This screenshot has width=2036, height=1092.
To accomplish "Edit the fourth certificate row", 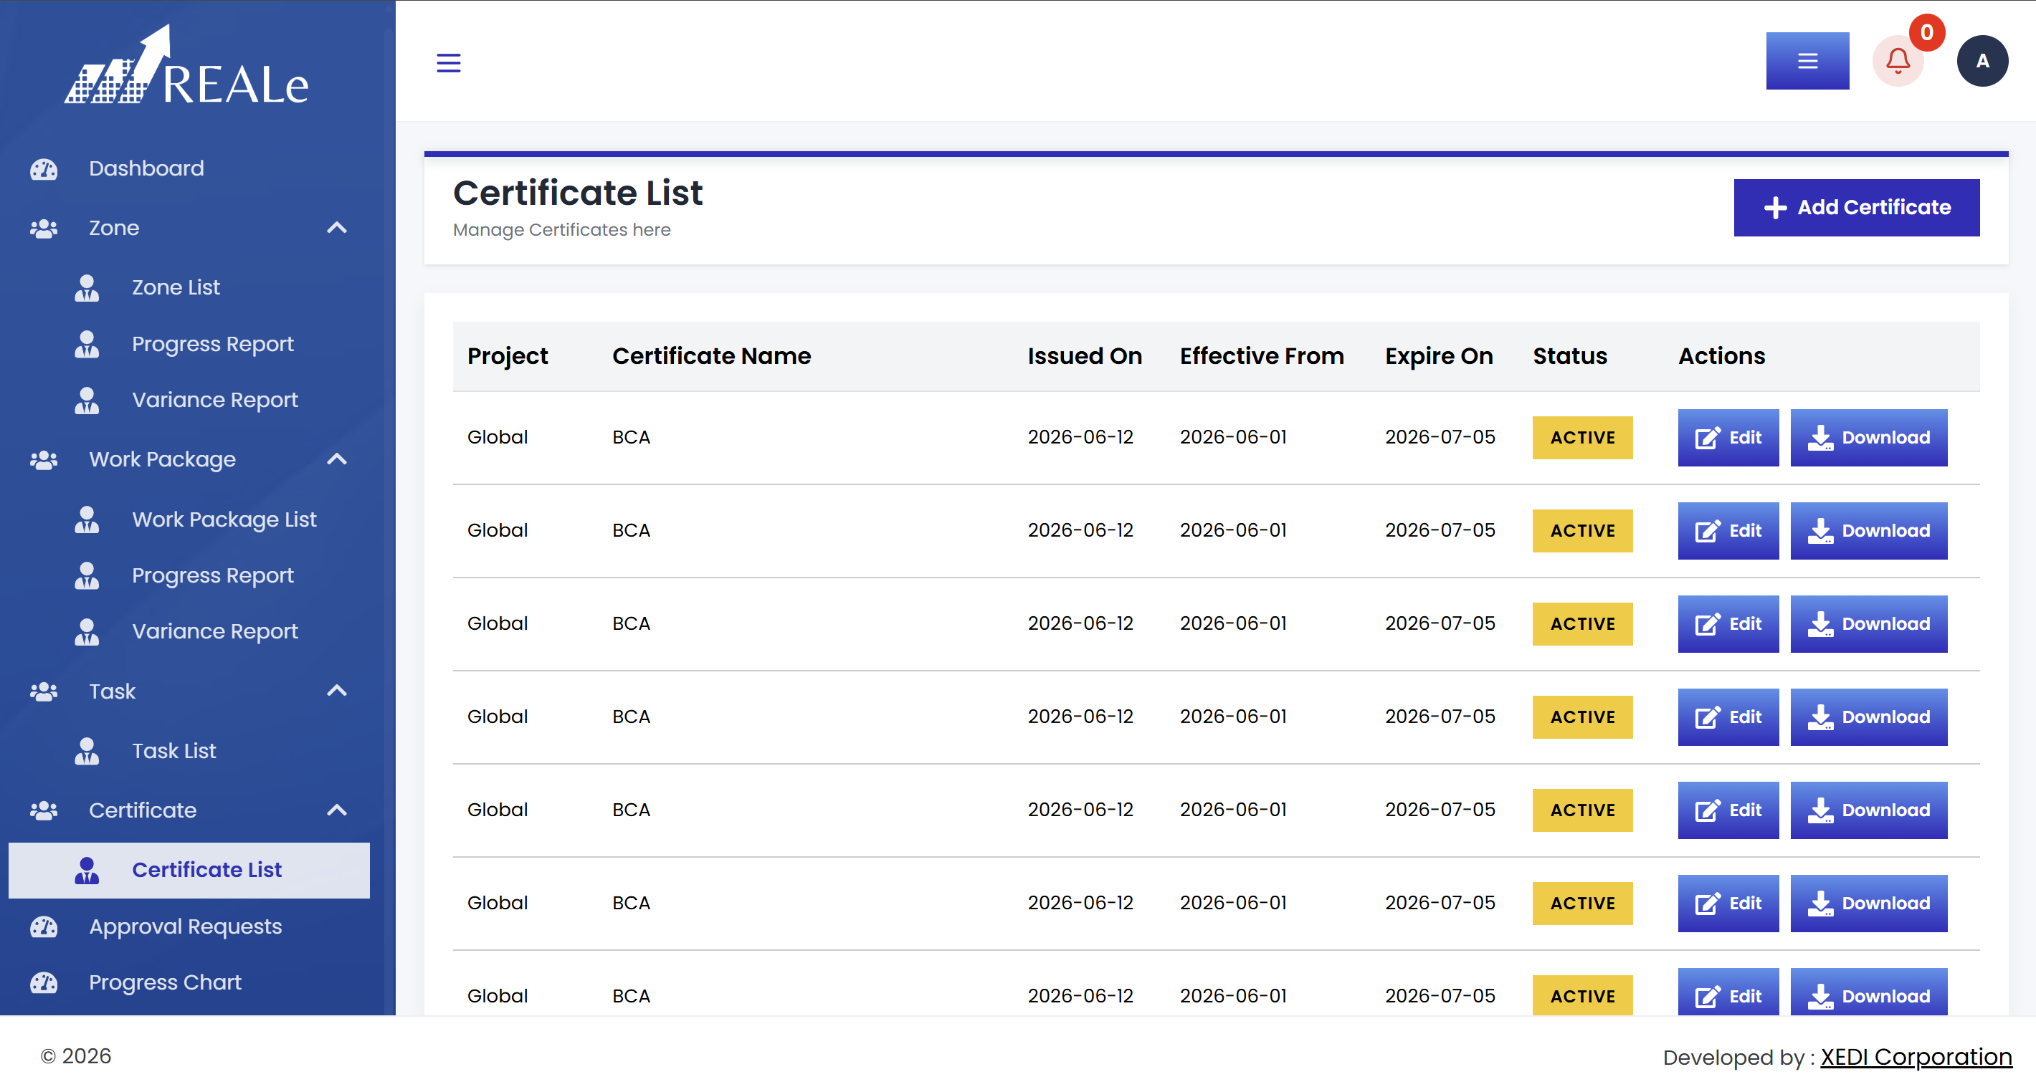I will [1728, 717].
